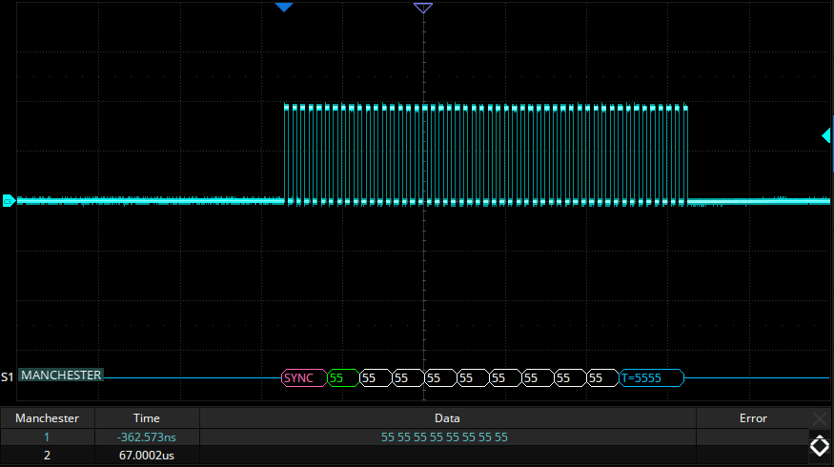The image size is (834, 467).
Task: Select the green 55 data packet
Action: (x=336, y=378)
